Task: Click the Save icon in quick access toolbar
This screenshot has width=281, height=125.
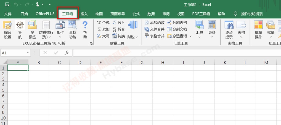Action: [7, 4]
